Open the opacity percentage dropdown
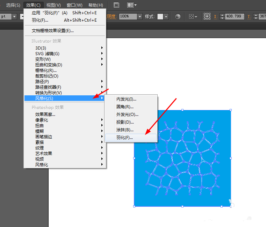 (x=140, y=16)
